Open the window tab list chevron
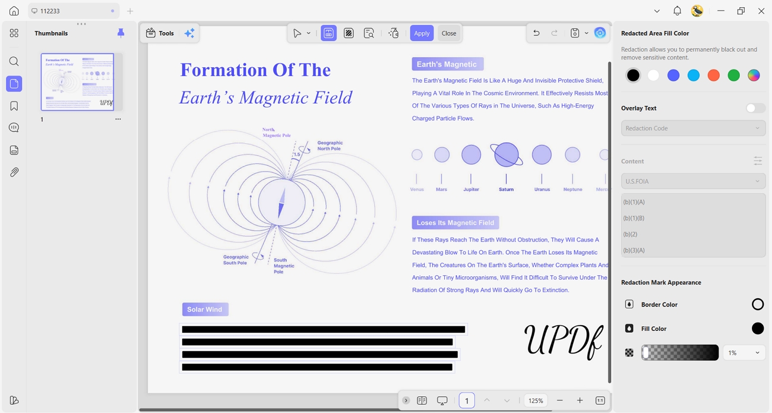This screenshot has width=772, height=413. click(x=657, y=11)
